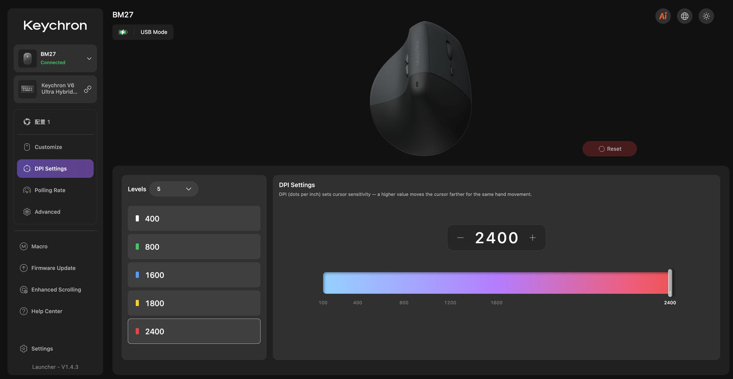Click the link icon beside Keychron V6
The height and width of the screenshot is (379, 733).
point(87,89)
